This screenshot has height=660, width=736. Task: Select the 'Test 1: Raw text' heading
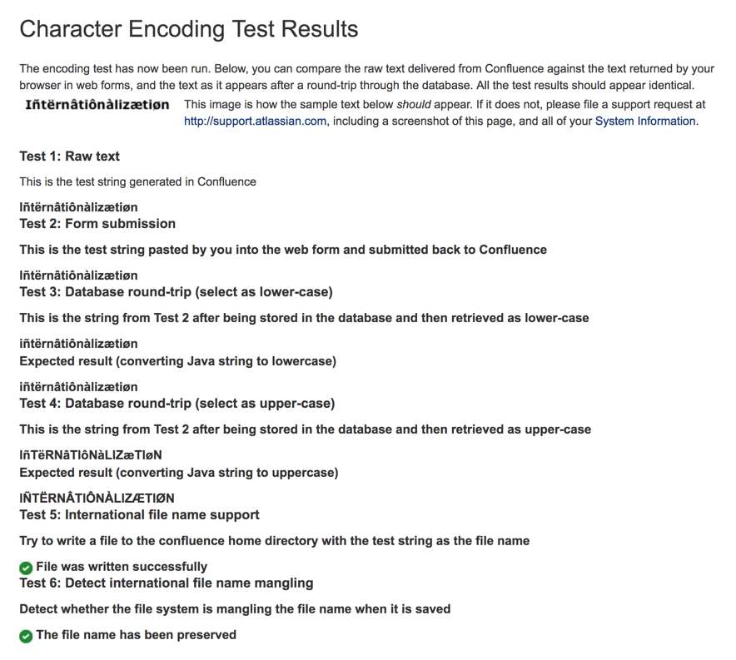click(70, 156)
